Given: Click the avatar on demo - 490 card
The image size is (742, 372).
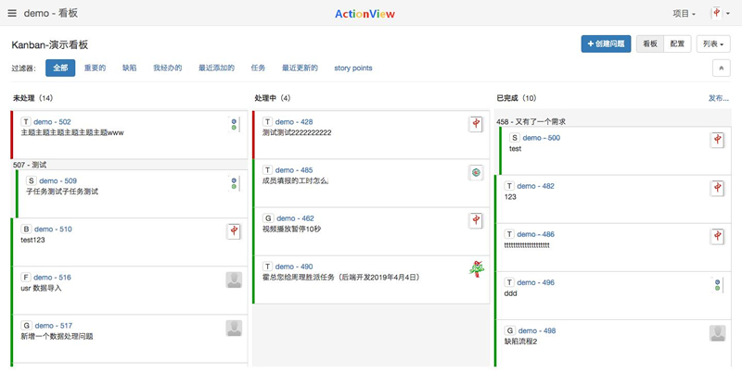Looking at the screenshot, I should coord(476,269).
